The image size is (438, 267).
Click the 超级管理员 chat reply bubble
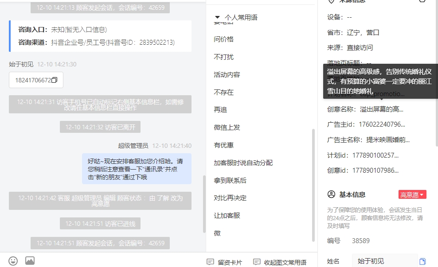point(137,169)
